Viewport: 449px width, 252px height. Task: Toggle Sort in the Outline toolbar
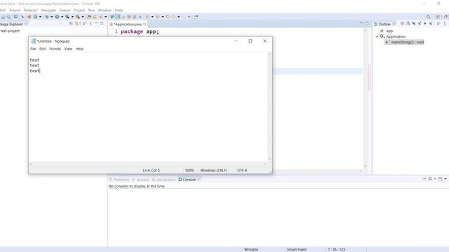point(408,24)
